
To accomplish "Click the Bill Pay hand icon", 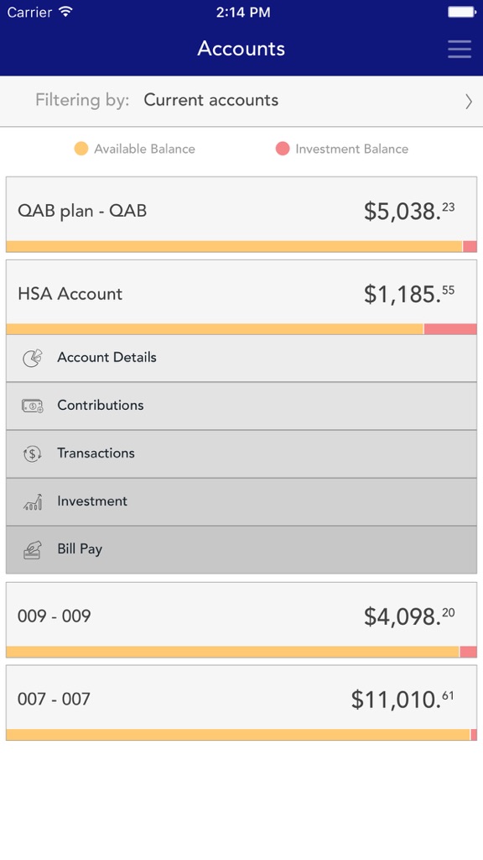I will click(33, 549).
